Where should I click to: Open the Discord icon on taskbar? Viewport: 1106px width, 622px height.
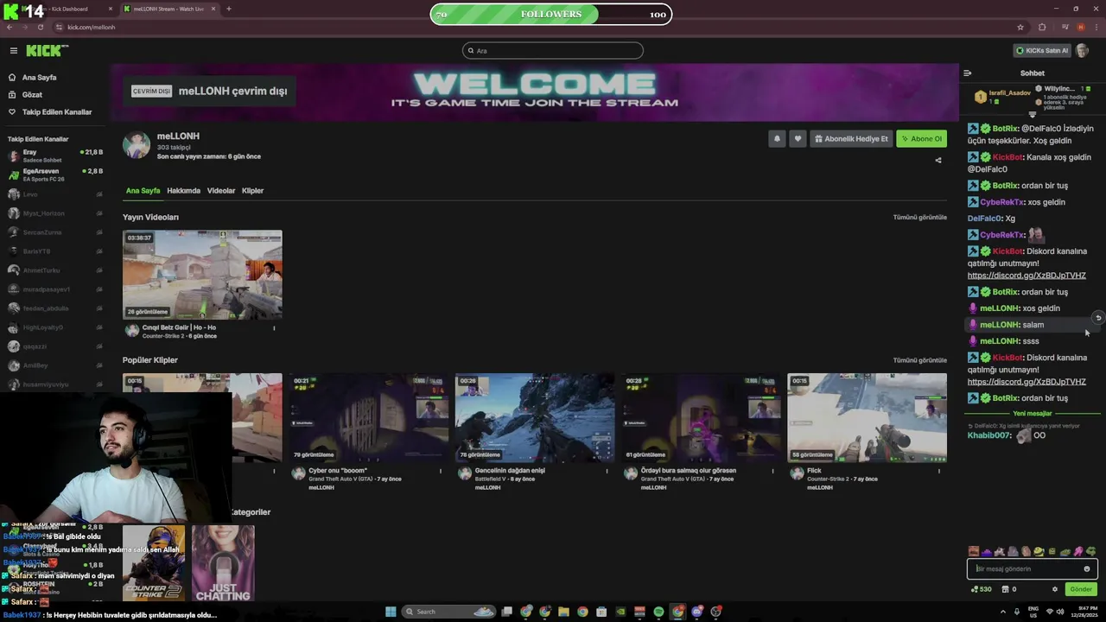click(696, 612)
